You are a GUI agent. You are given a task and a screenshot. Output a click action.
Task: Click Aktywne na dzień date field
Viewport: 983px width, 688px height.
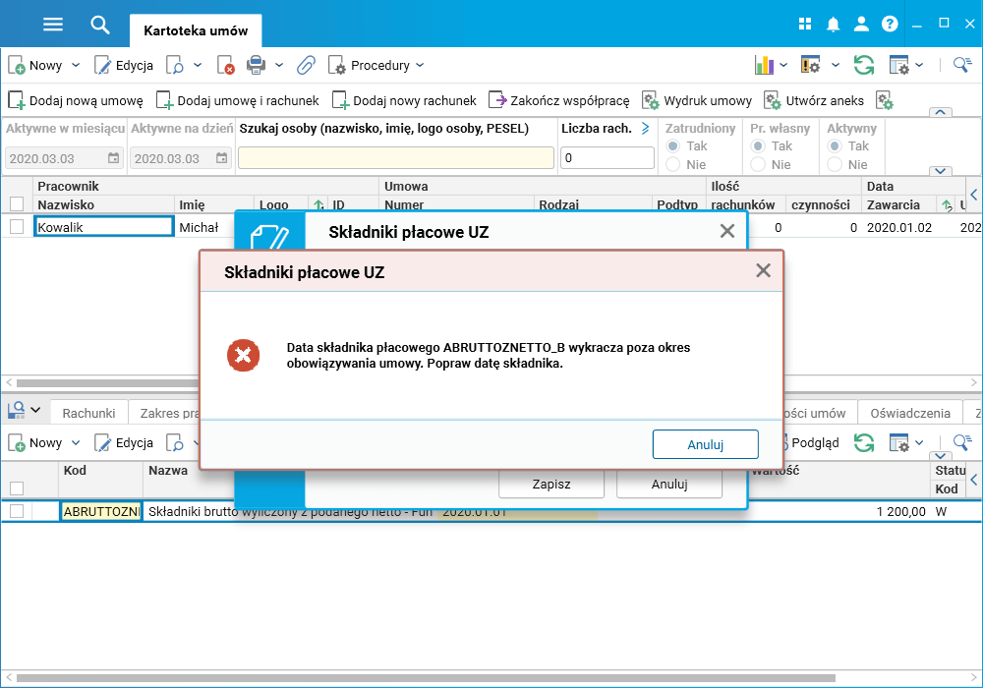pyautogui.click(x=181, y=158)
